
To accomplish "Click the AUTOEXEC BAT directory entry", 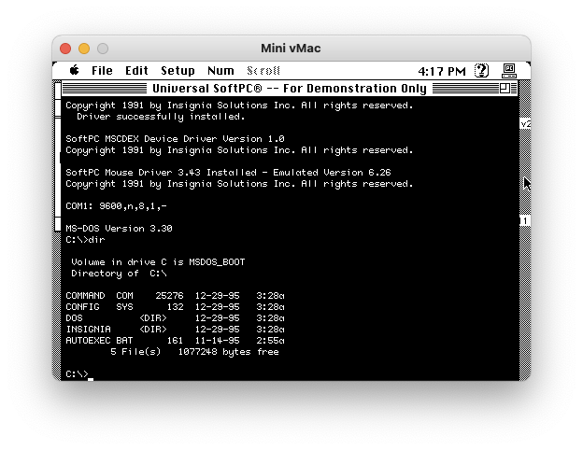I will click(175, 341).
